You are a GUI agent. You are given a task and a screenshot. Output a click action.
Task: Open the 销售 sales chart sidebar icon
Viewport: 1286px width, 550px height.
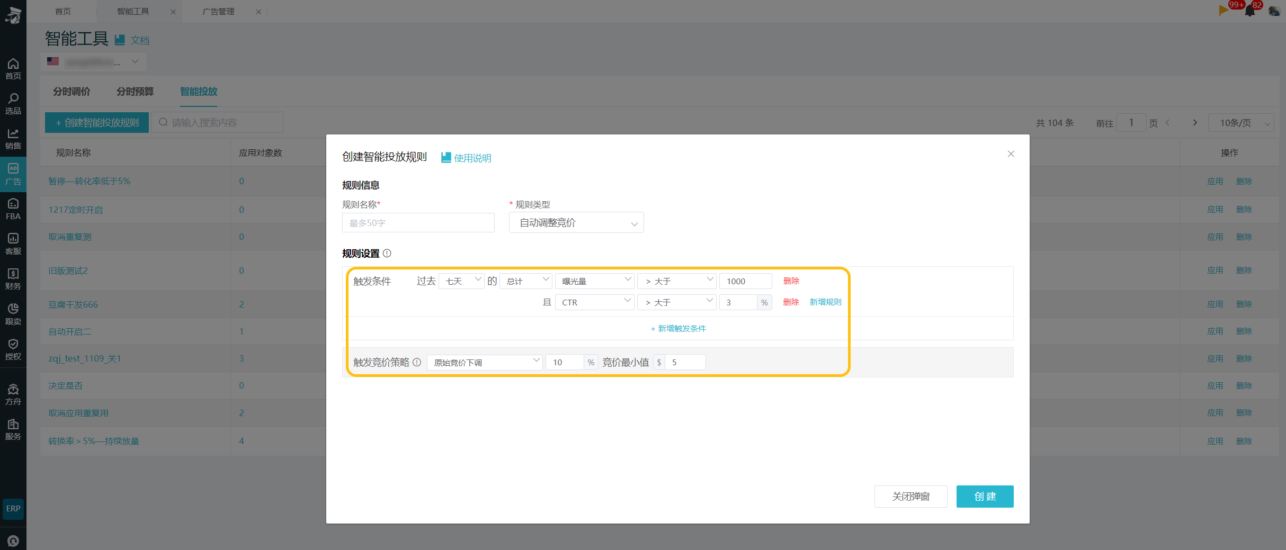[x=13, y=139]
